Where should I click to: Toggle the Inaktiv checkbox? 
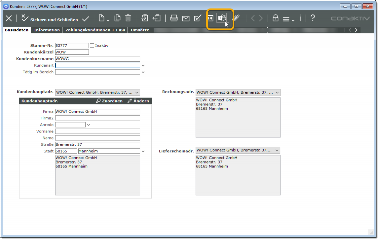[92, 45]
